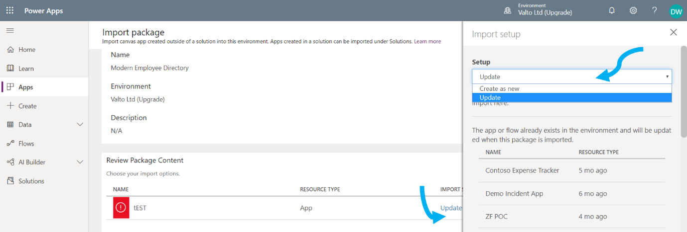
Task: Select Demo Incident App row
Action: coord(572,194)
